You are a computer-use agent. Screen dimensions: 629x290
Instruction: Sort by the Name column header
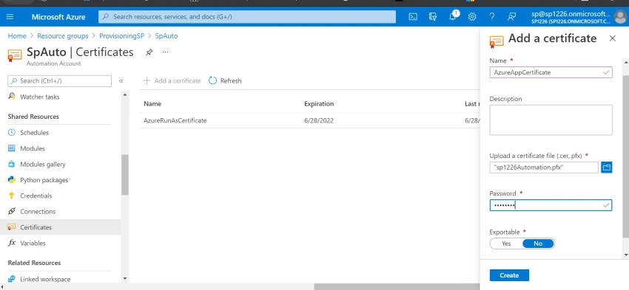point(152,103)
